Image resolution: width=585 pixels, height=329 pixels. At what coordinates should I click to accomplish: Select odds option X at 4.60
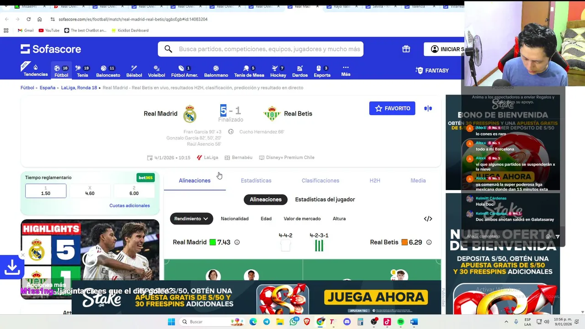point(90,191)
